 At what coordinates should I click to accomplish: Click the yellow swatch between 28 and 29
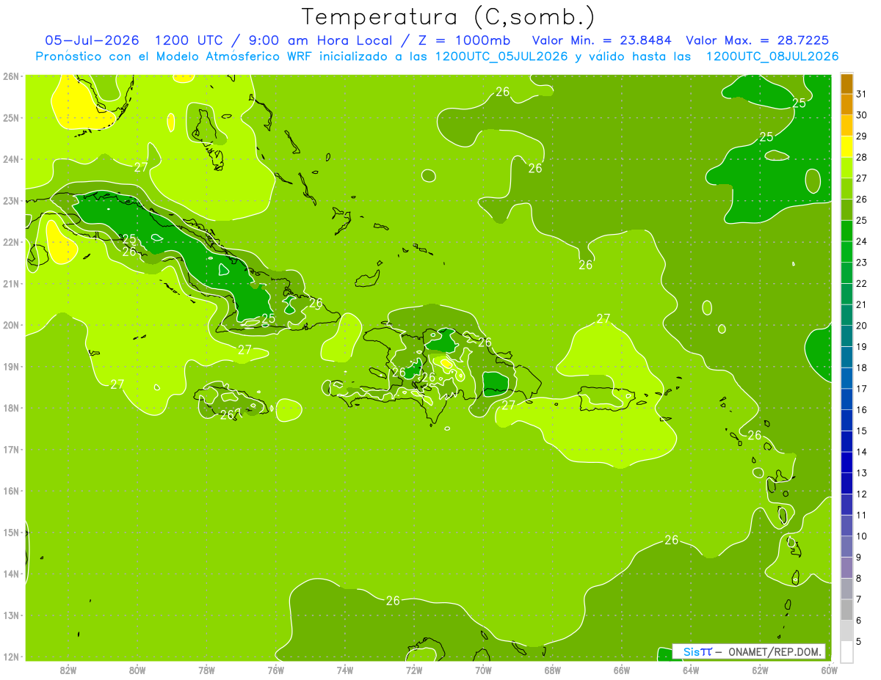(846, 147)
